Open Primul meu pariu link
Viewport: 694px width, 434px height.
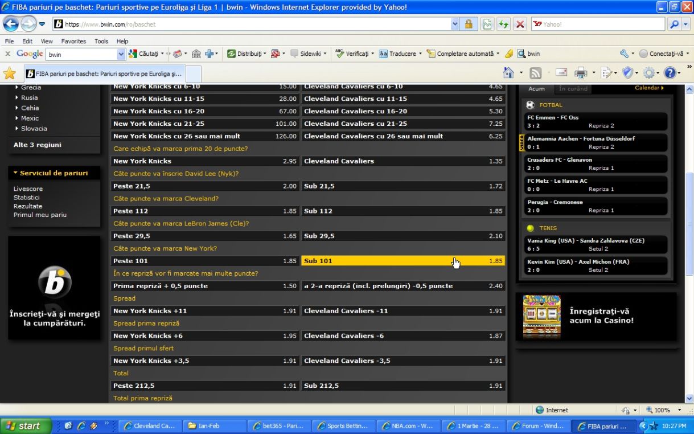point(40,215)
